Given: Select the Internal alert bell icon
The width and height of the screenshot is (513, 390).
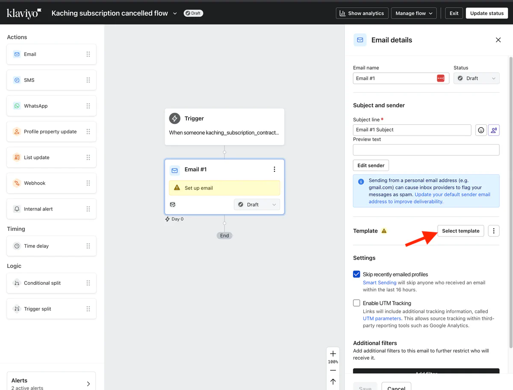Looking at the screenshot, I should click(x=17, y=209).
